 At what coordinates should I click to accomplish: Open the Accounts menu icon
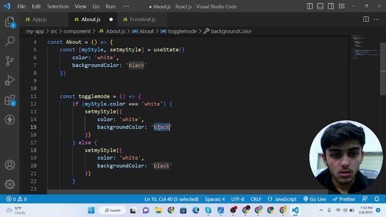coord(10,165)
